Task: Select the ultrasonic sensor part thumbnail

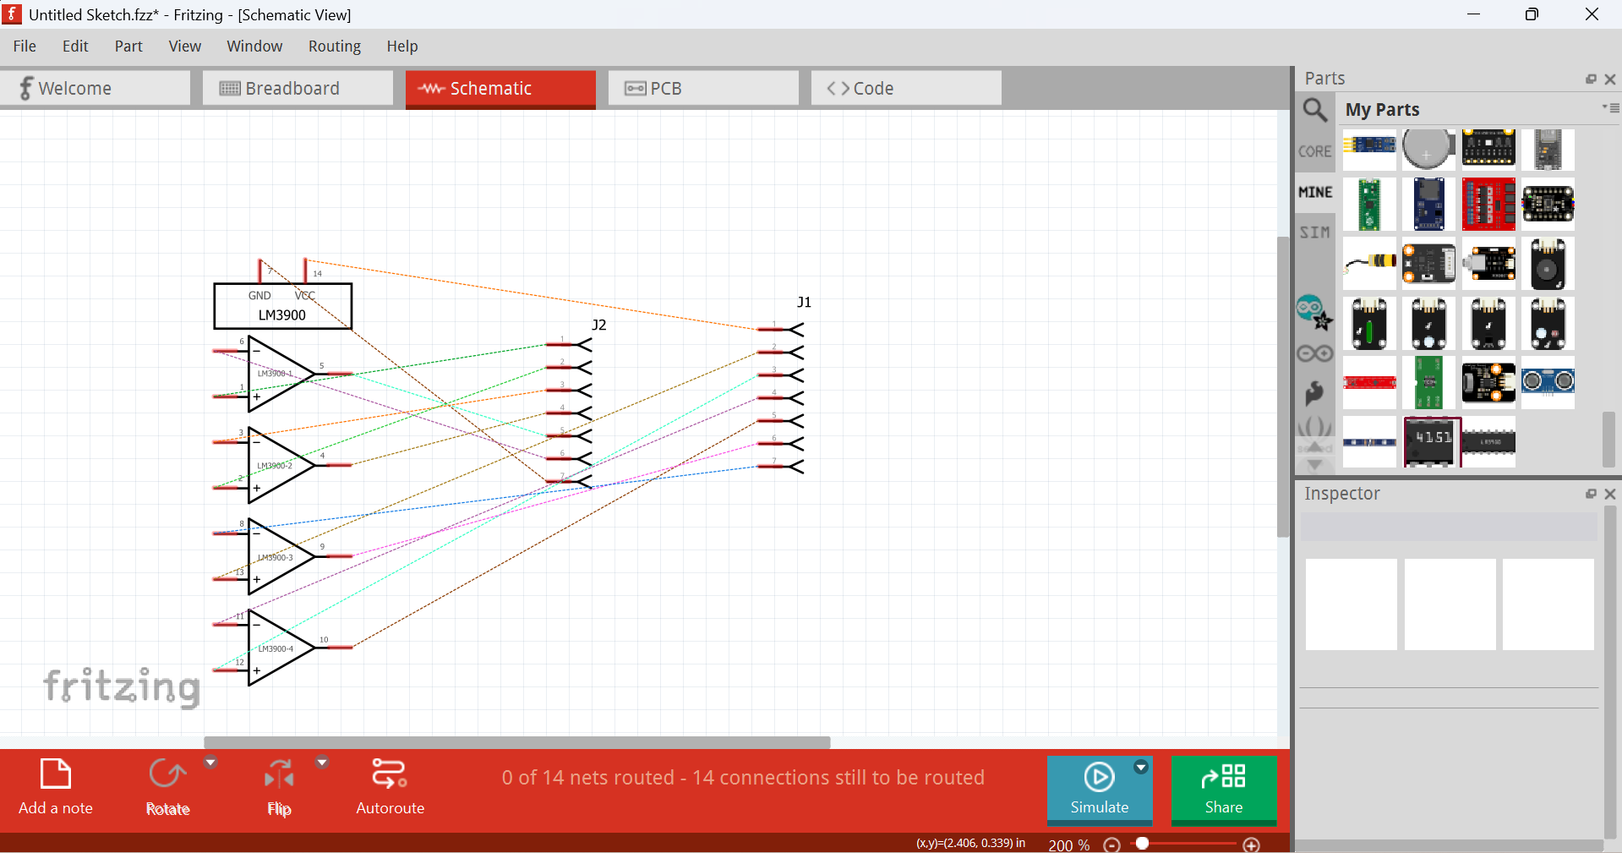Action: [1548, 382]
